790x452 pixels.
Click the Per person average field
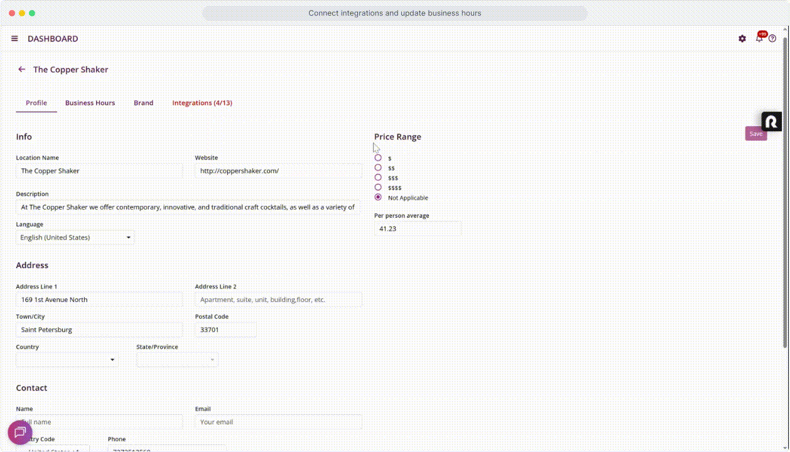tap(418, 229)
